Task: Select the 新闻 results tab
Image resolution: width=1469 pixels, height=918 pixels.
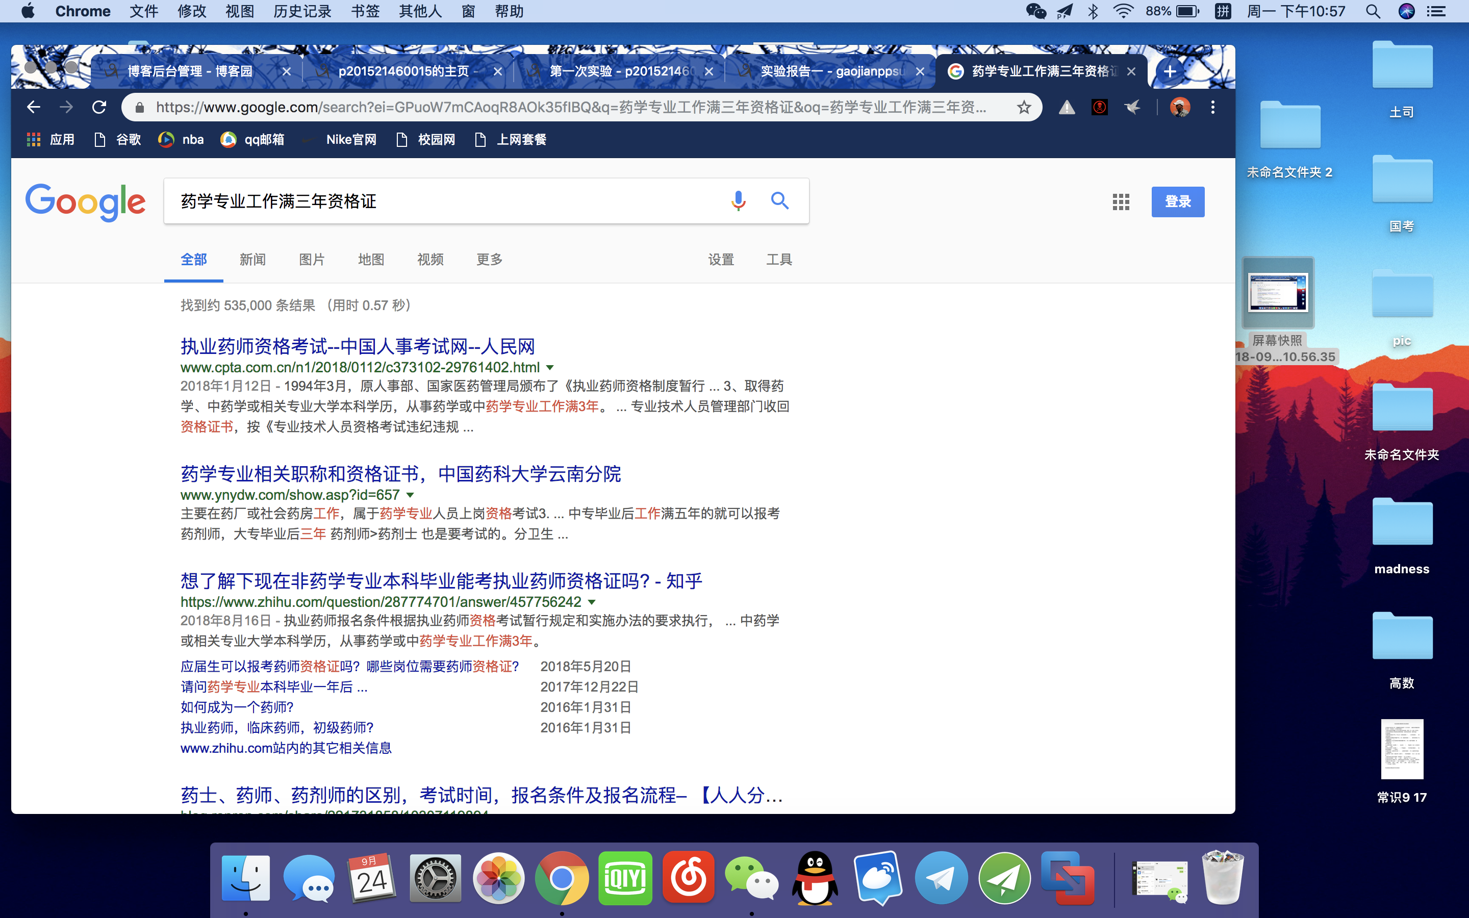Action: (x=252, y=260)
